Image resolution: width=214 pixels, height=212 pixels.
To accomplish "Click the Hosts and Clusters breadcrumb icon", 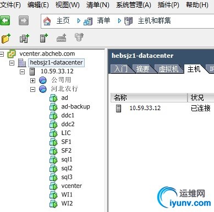I will tap(128, 21).
